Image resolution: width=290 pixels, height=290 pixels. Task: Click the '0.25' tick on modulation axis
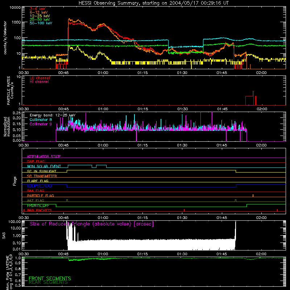coord(17,113)
